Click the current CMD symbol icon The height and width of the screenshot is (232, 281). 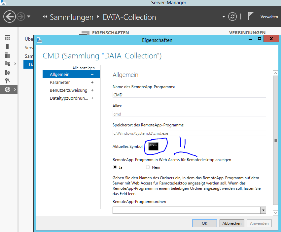pos(153,146)
